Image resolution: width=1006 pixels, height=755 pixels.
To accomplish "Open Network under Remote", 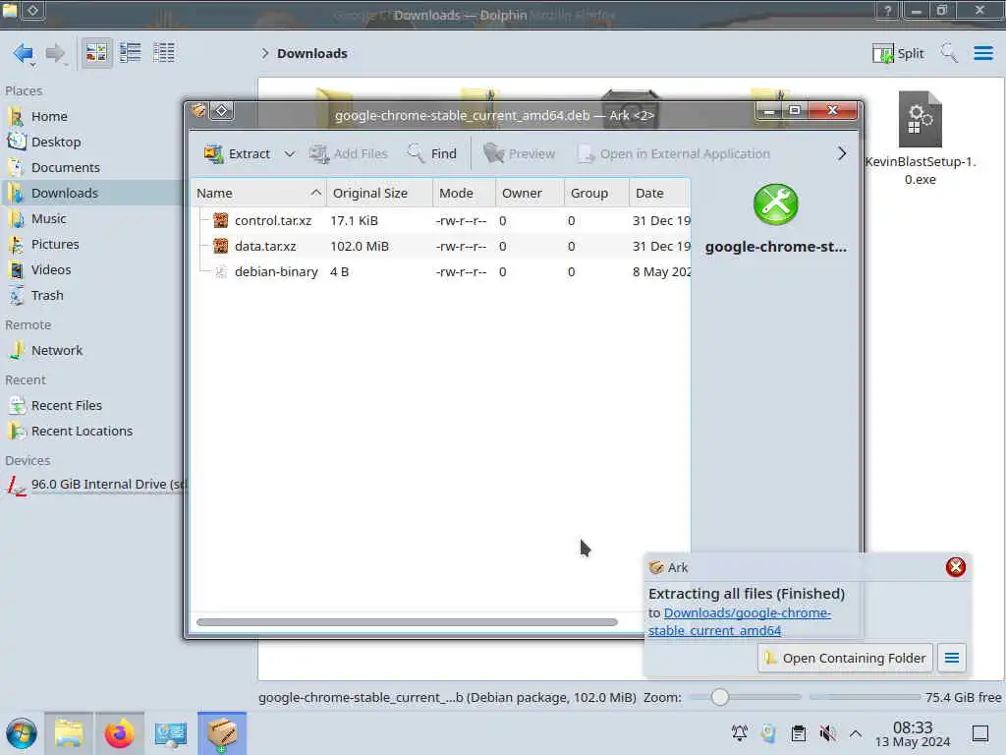I will [56, 351].
